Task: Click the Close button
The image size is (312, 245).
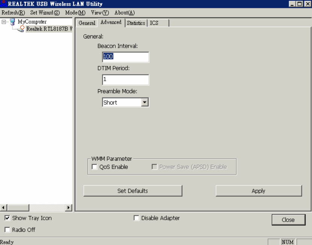Action: tap(288, 220)
